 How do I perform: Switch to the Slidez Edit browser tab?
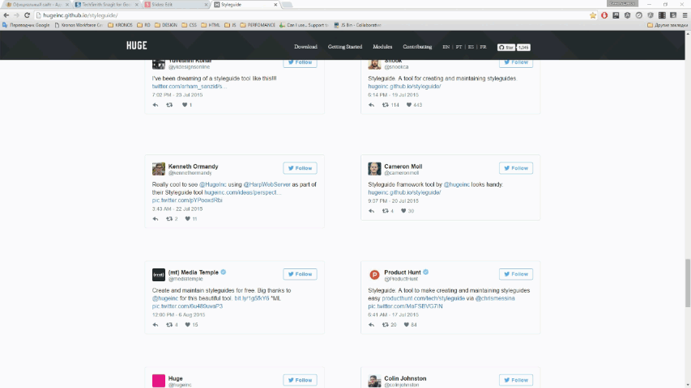pyautogui.click(x=176, y=4)
